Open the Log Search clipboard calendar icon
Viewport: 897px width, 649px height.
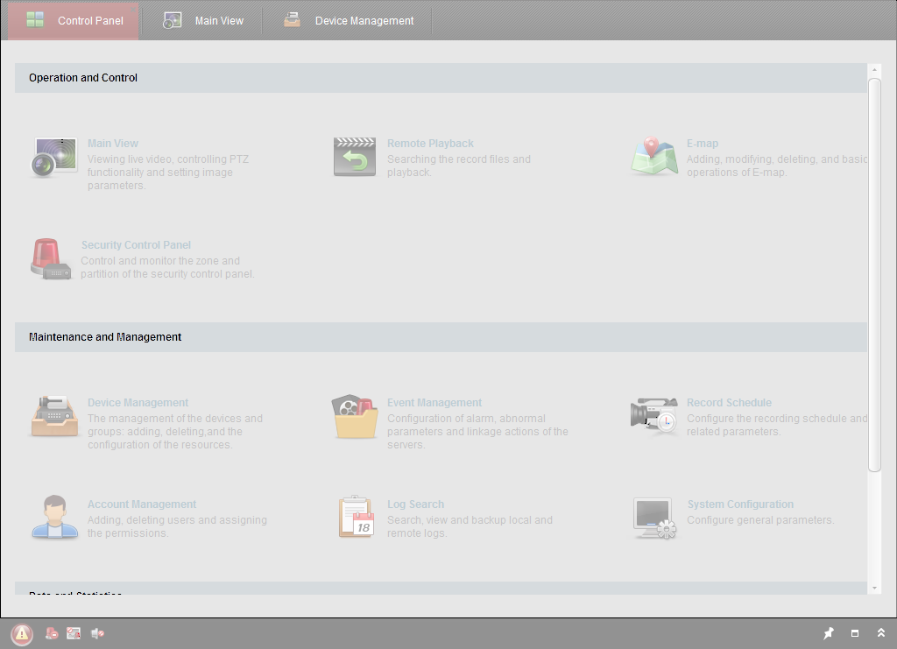click(x=356, y=517)
